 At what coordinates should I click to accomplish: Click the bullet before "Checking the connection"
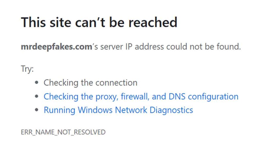[37, 83]
